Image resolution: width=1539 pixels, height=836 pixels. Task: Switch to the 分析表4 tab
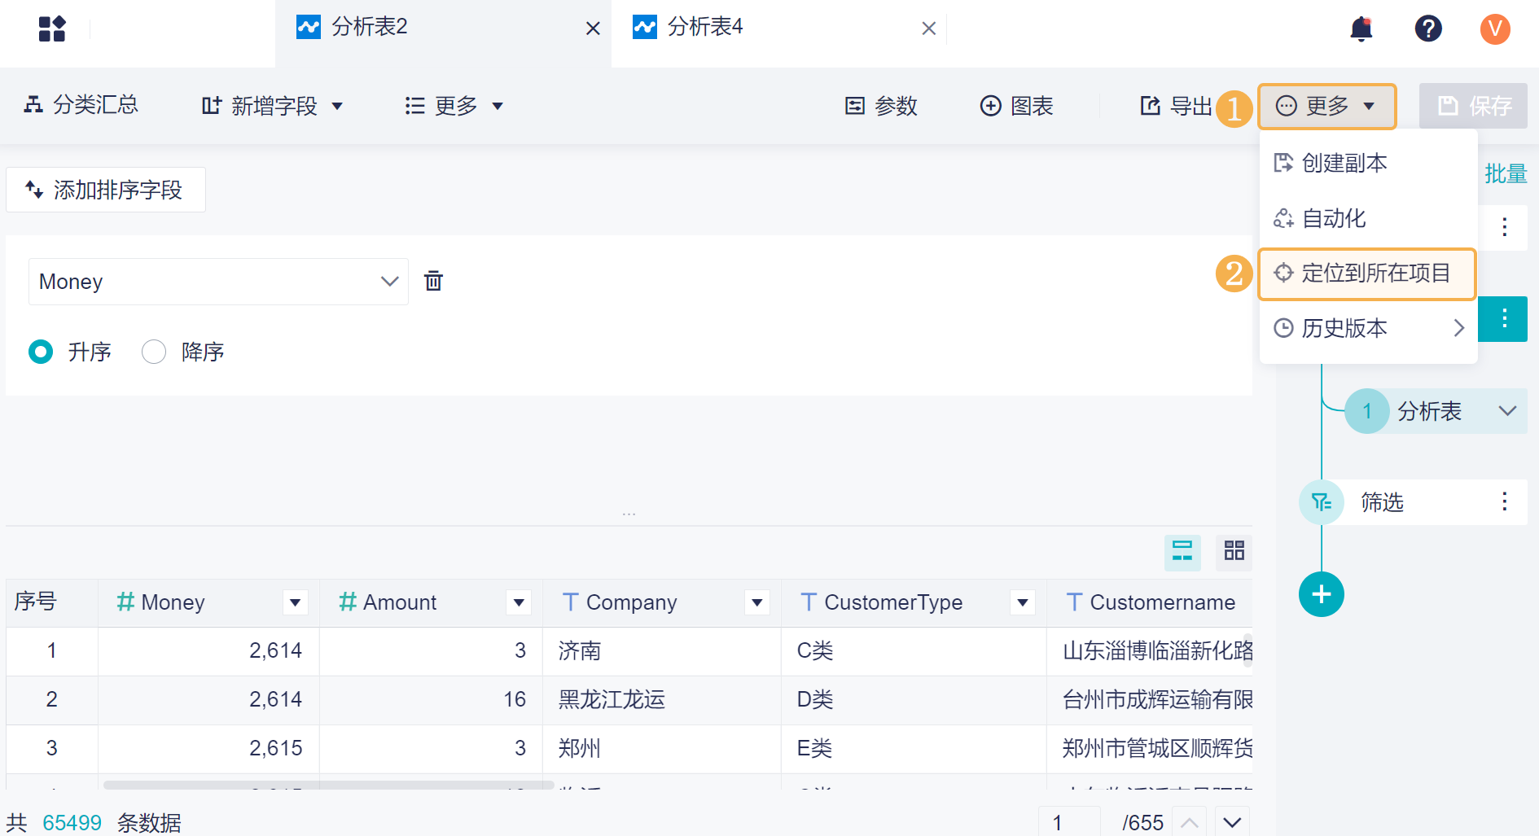click(779, 33)
